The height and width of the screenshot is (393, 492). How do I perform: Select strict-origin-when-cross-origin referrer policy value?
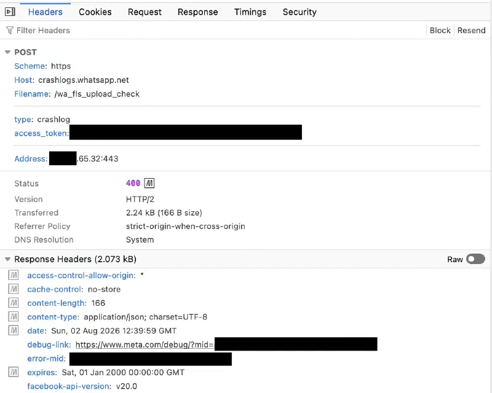point(186,226)
